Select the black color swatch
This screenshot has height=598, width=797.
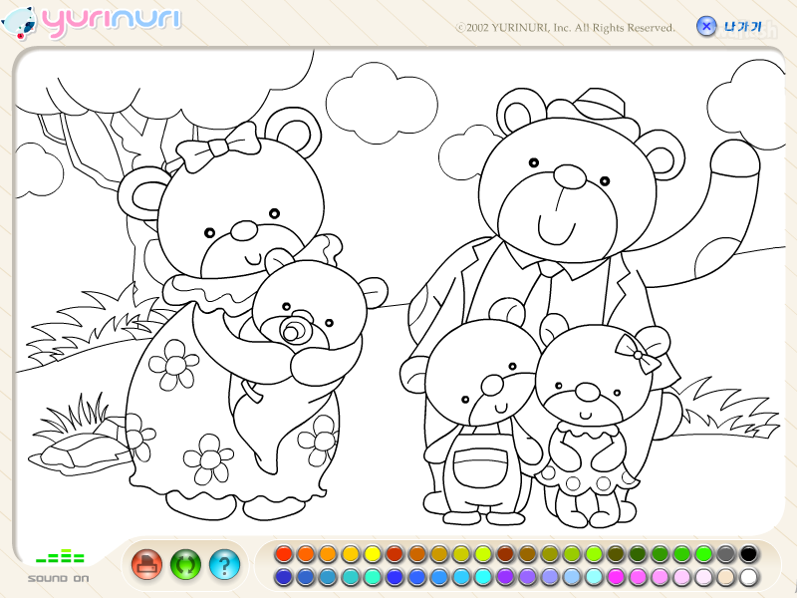(x=748, y=554)
